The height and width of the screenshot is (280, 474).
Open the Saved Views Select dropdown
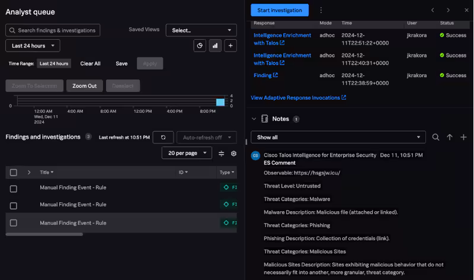[201, 30]
